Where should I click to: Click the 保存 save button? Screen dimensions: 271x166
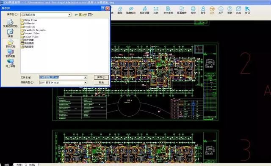click(x=101, y=77)
